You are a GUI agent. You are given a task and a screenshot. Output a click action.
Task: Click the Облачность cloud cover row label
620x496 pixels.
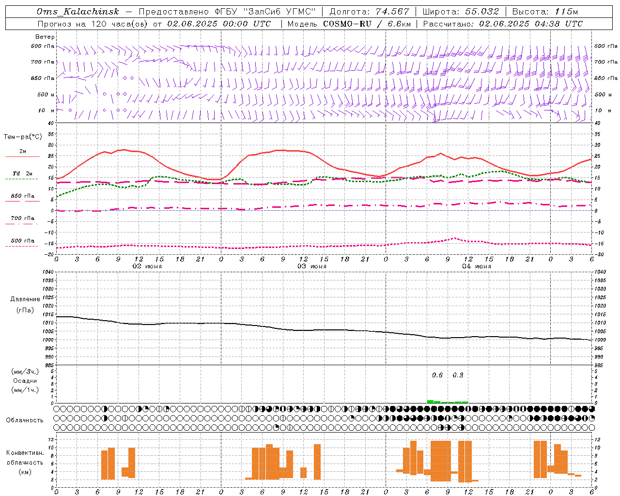[x=25, y=420]
